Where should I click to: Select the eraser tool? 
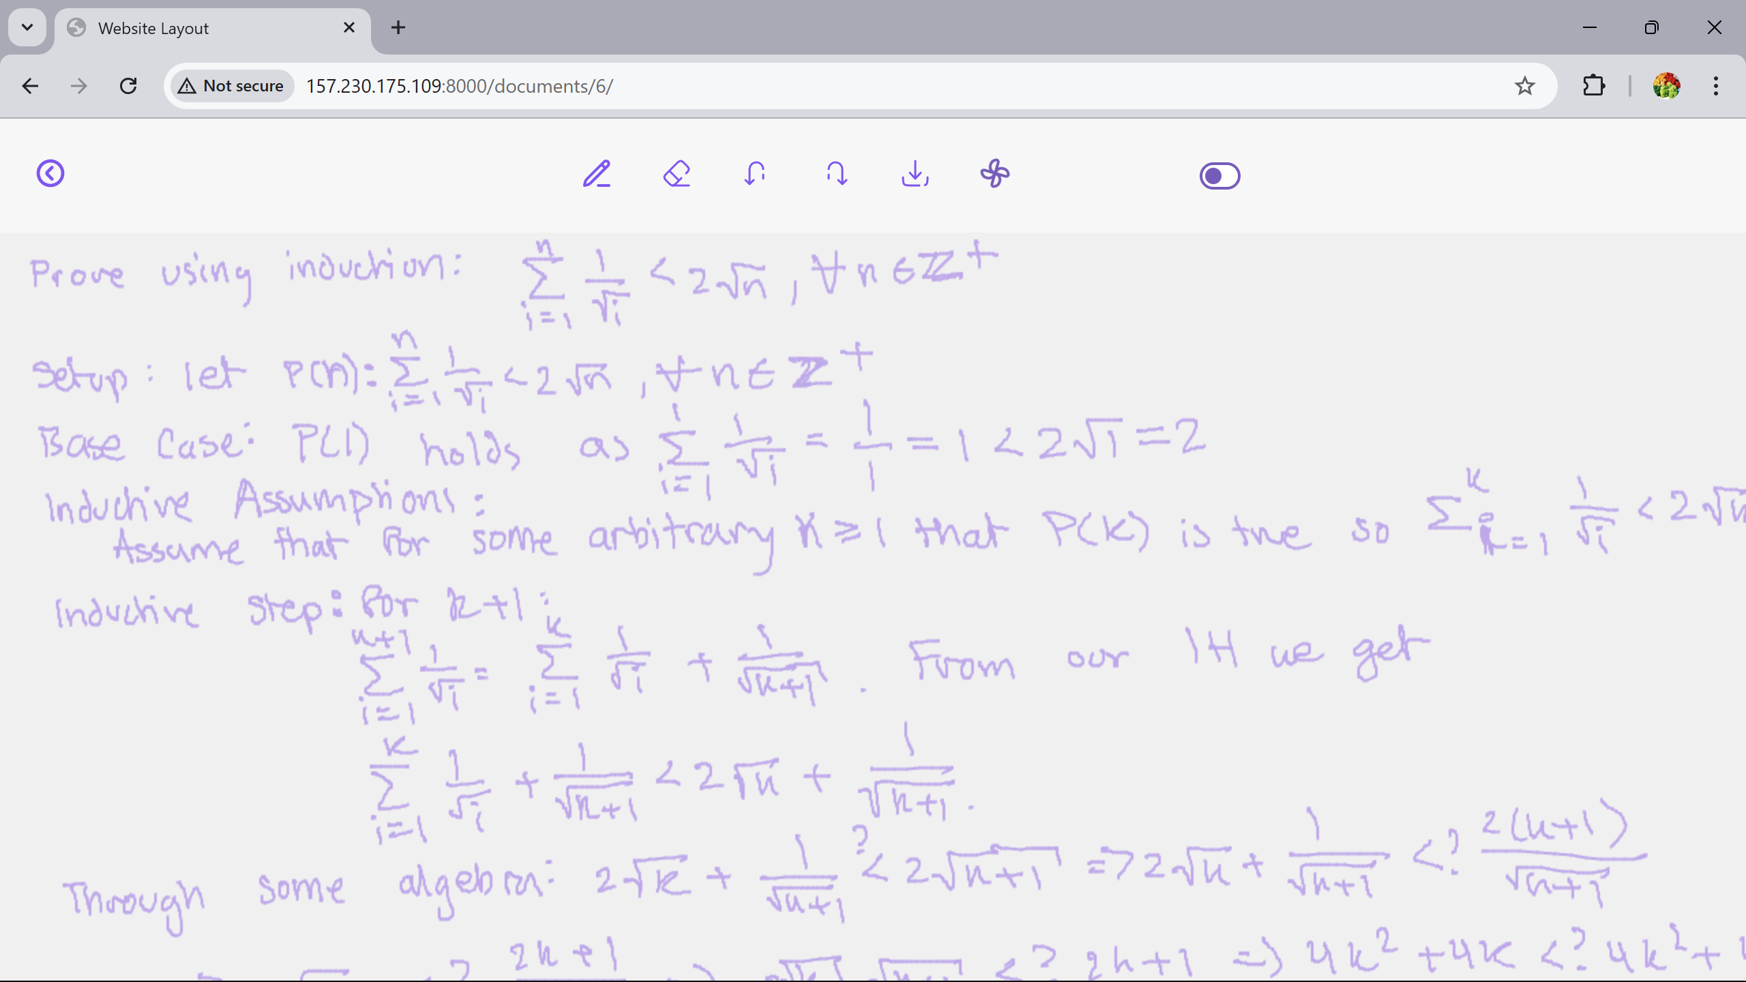point(677,174)
